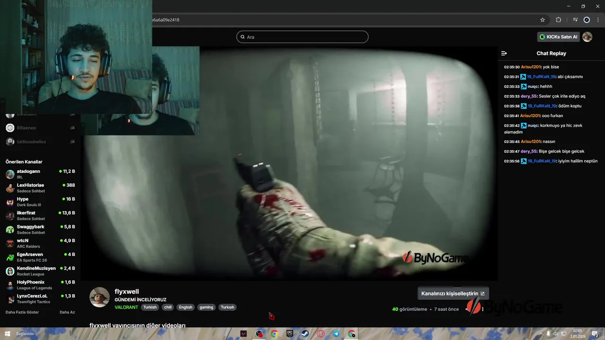Click nuqc username in 'hehhh' message
This screenshot has width=605, height=340.
(x=533, y=86)
